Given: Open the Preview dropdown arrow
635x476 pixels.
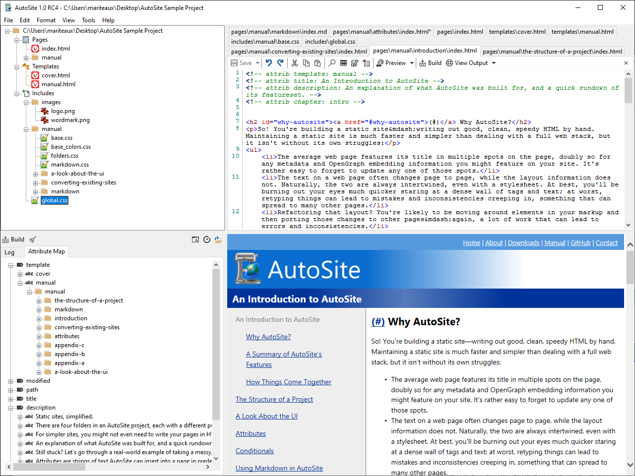Looking at the screenshot, I should 412,63.
